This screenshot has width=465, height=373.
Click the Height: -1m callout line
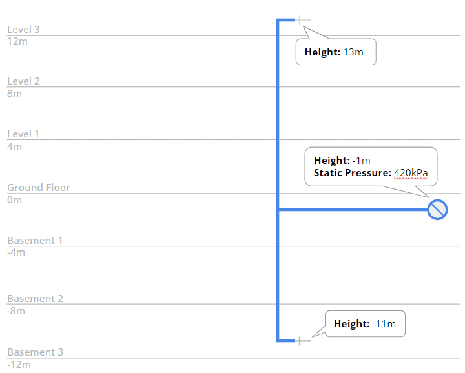click(342, 160)
